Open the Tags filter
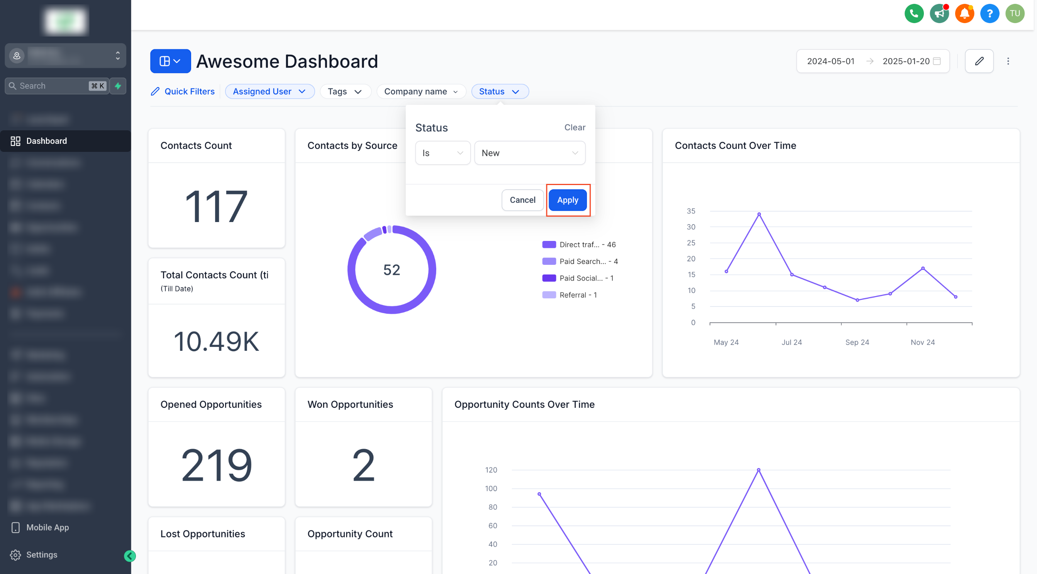 (x=345, y=91)
